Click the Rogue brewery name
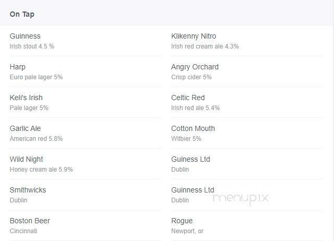Image resolution: width=334 pixels, height=241 pixels. 182,221
